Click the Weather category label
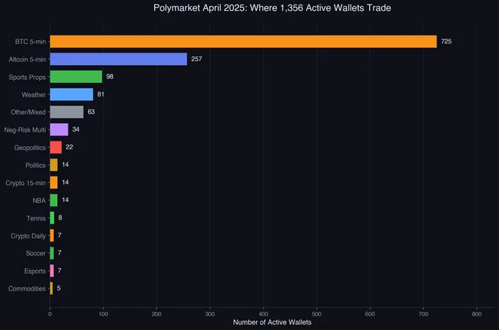499x330 pixels. click(34, 95)
